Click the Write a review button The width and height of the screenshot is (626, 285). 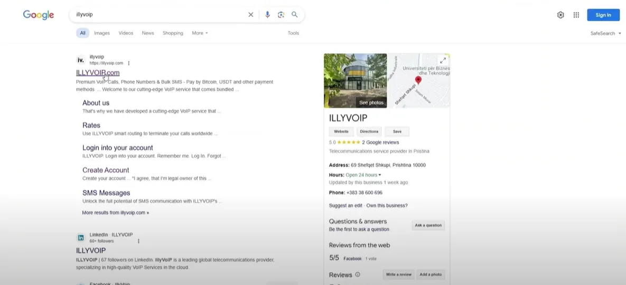coord(399,274)
